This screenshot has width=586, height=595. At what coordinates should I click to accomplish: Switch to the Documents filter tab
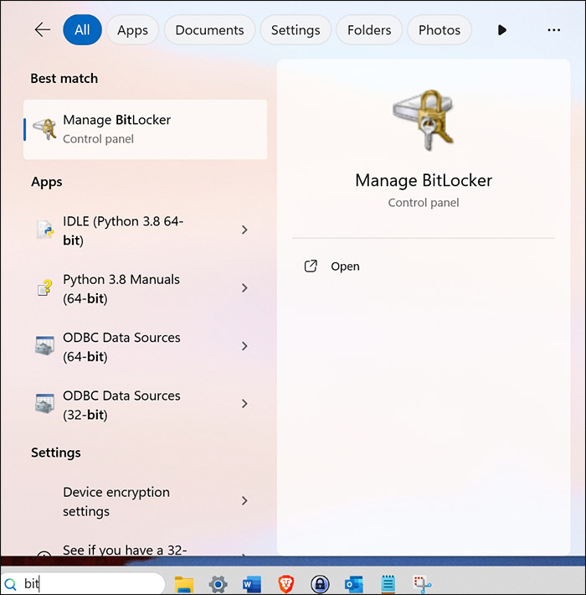tap(210, 30)
